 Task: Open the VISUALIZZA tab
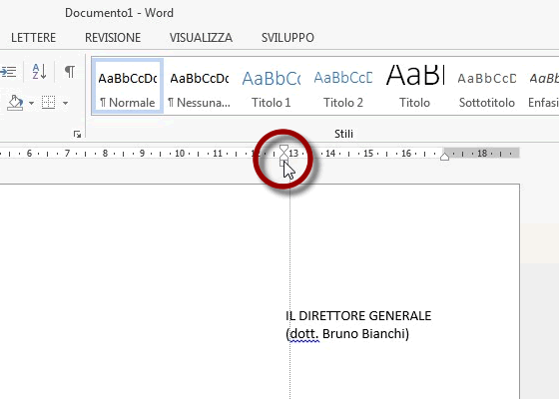coord(201,38)
